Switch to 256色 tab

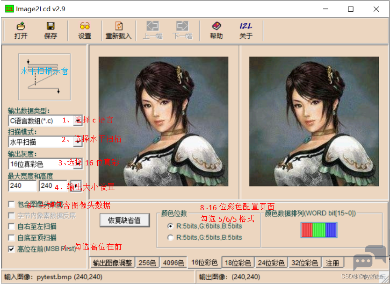point(147,263)
